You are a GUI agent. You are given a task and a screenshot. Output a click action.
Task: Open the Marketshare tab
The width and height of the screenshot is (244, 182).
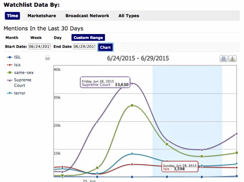[x=42, y=16]
